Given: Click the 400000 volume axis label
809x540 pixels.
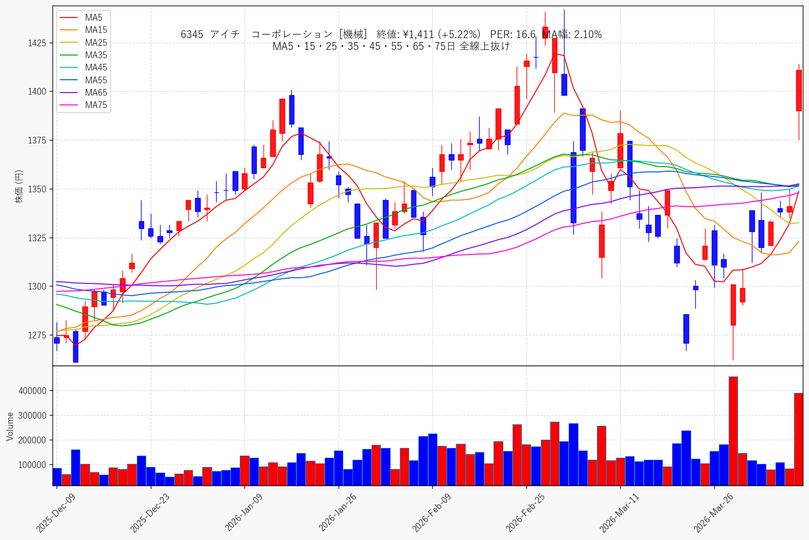Looking at the screenshot, I should click(x=32, y=391).
